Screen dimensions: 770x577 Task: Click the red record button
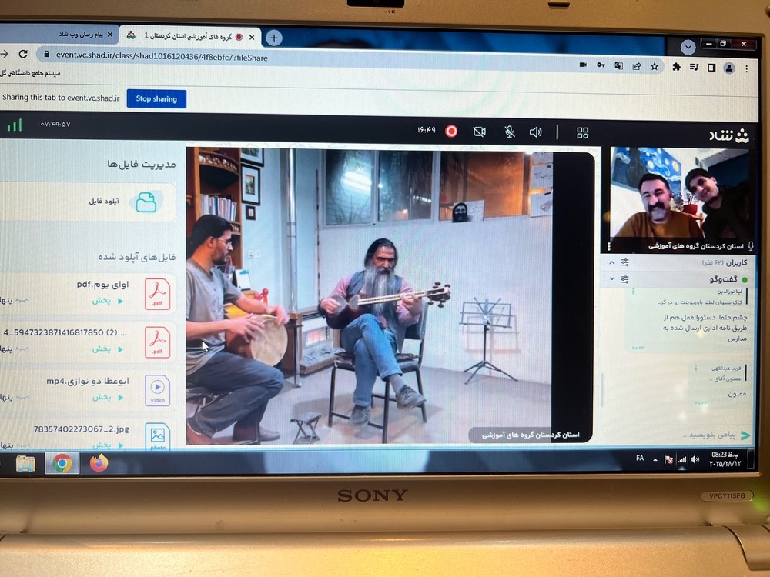click(451, 132)
